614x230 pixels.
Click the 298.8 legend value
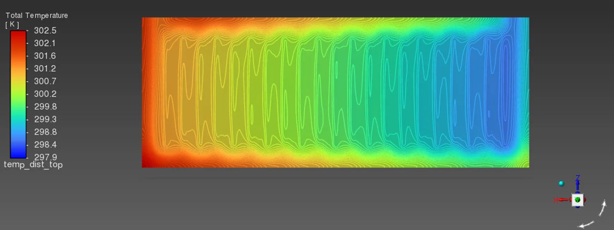tap(46, 132)
